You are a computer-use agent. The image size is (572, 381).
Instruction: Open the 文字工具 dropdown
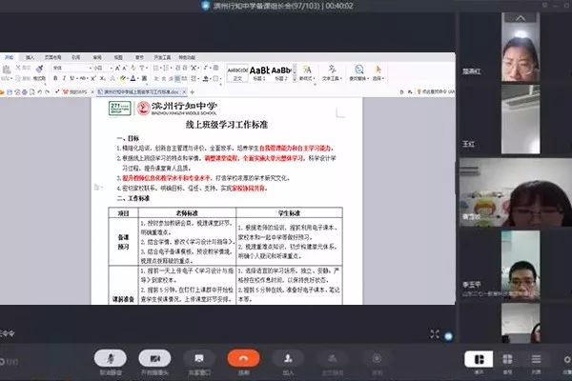click(x=331, y=73)
